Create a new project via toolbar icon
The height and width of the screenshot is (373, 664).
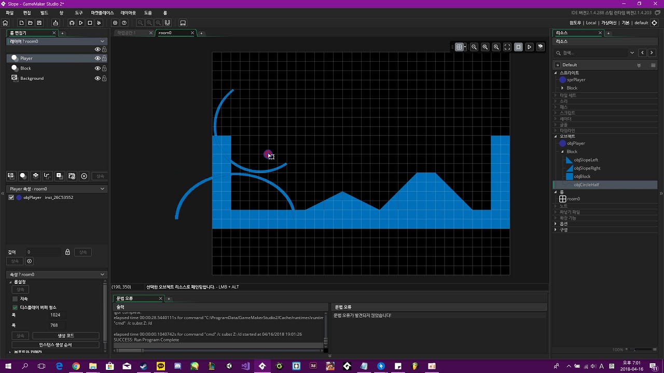point(21,23)
